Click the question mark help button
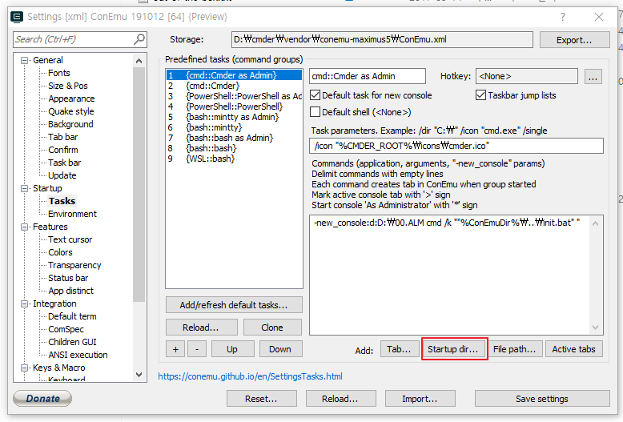This screenshot has height=422, width=623. [562, 17]
